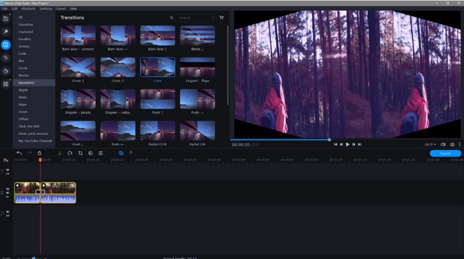The width and height of the screenshot is (464, 259).
Task: Step back one frame
Action: (x=341, y=145)
